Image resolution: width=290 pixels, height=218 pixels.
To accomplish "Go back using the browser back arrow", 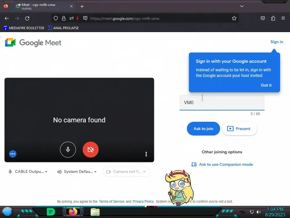I will (7, 18).
